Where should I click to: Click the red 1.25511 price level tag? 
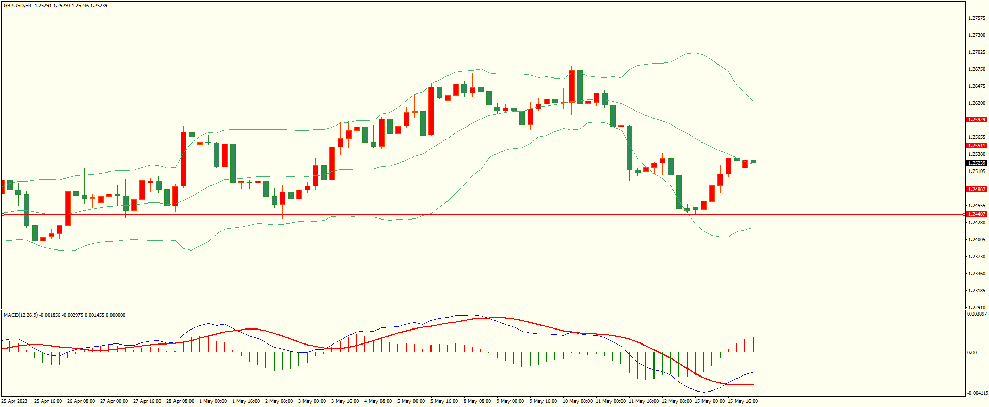click(976, 146)
